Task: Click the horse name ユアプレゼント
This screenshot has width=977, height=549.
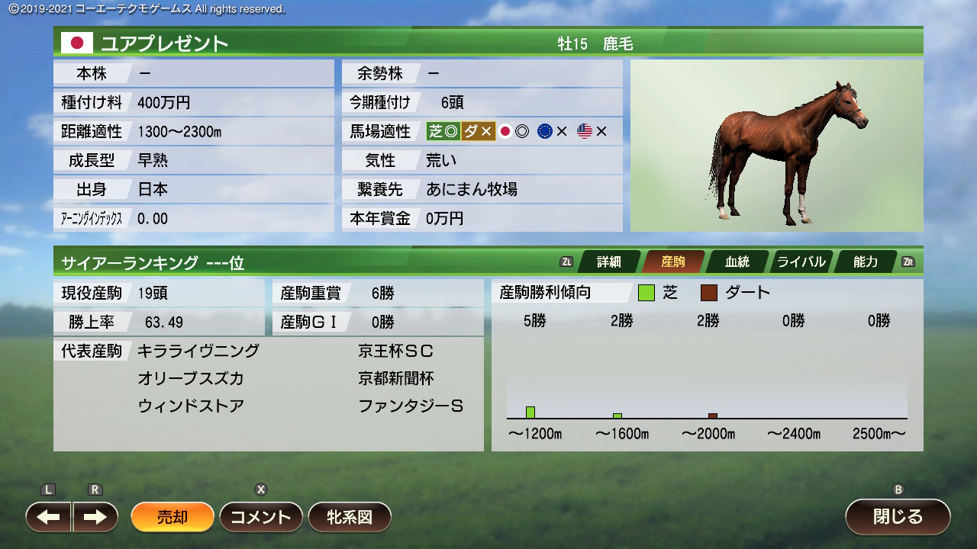Action: click(x=165, y=43)
